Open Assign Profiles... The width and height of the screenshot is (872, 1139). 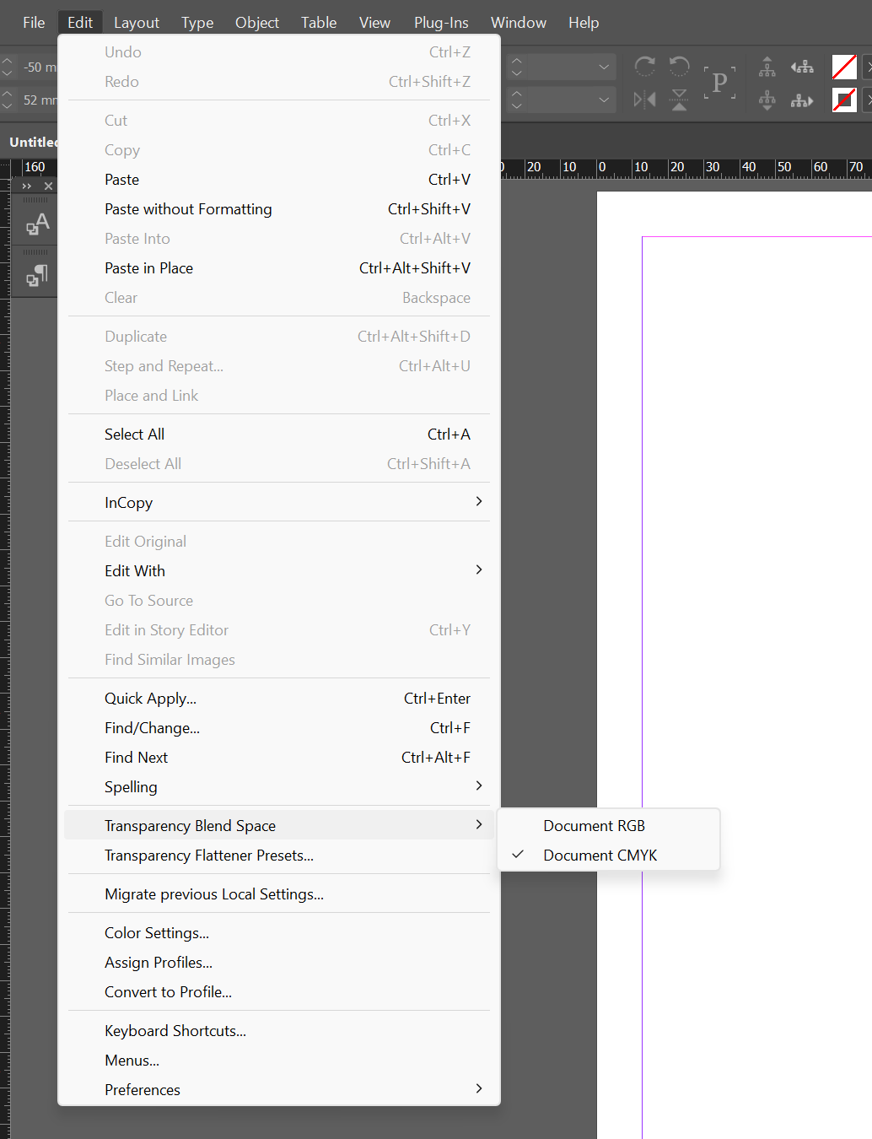tap(278, 963)
